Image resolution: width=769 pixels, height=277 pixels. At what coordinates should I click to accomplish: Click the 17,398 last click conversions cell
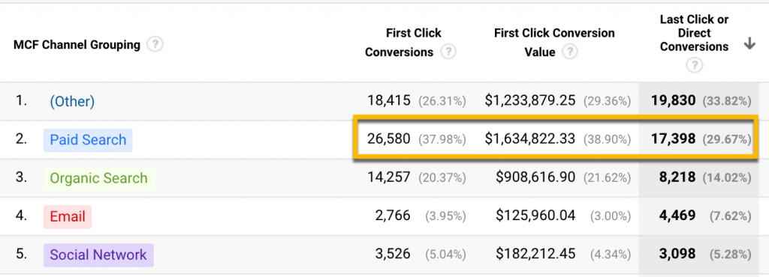point(673,139)
